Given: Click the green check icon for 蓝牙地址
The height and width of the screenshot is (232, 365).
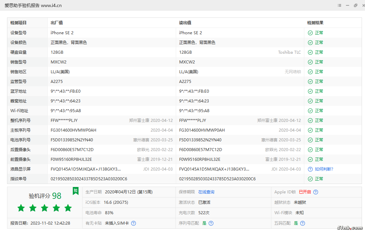Looking at the screenshot, I should 310,91.
